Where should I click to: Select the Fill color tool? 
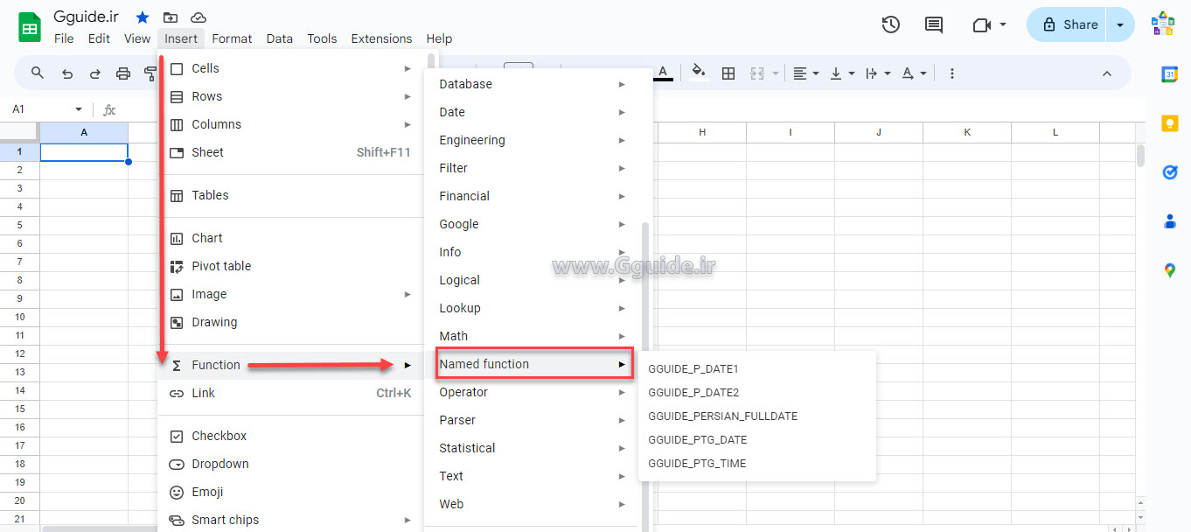pos(698,73)
